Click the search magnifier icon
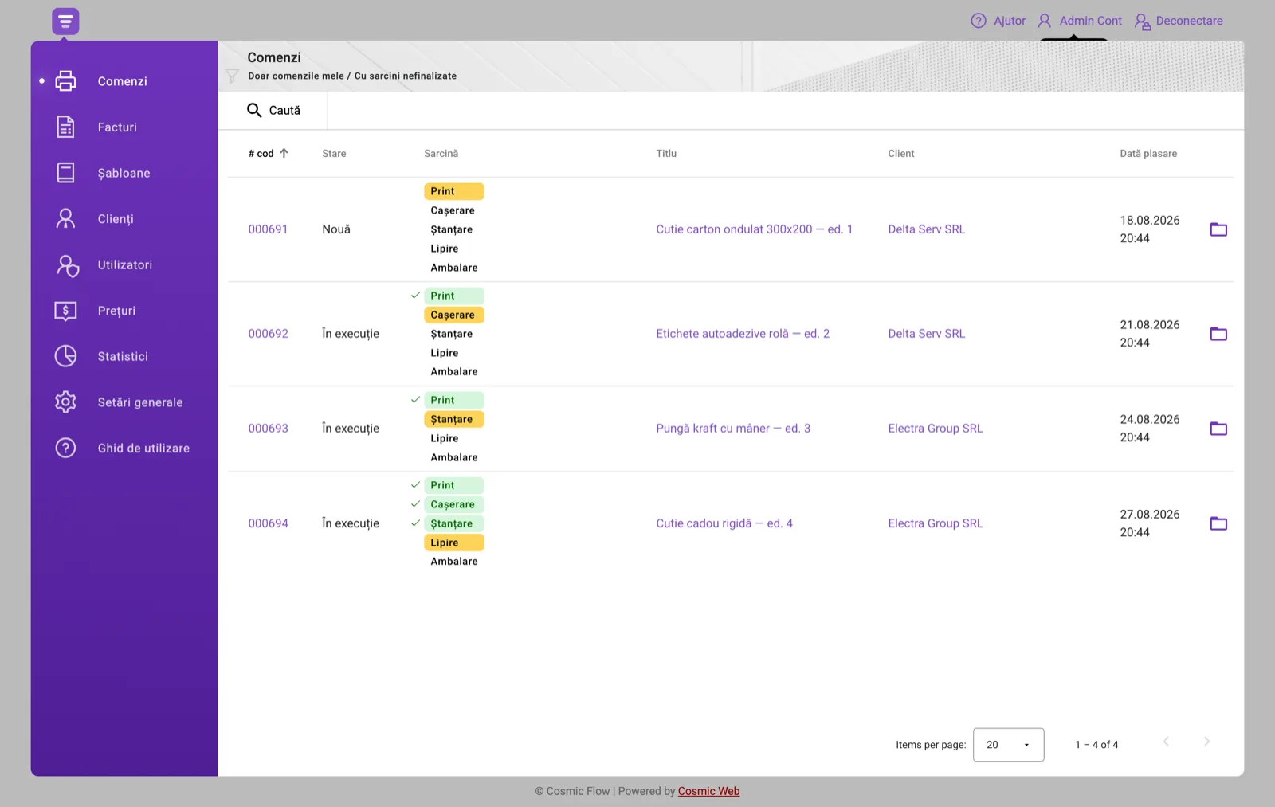Viewport: 1275px width, 807px height. [254, 110]
